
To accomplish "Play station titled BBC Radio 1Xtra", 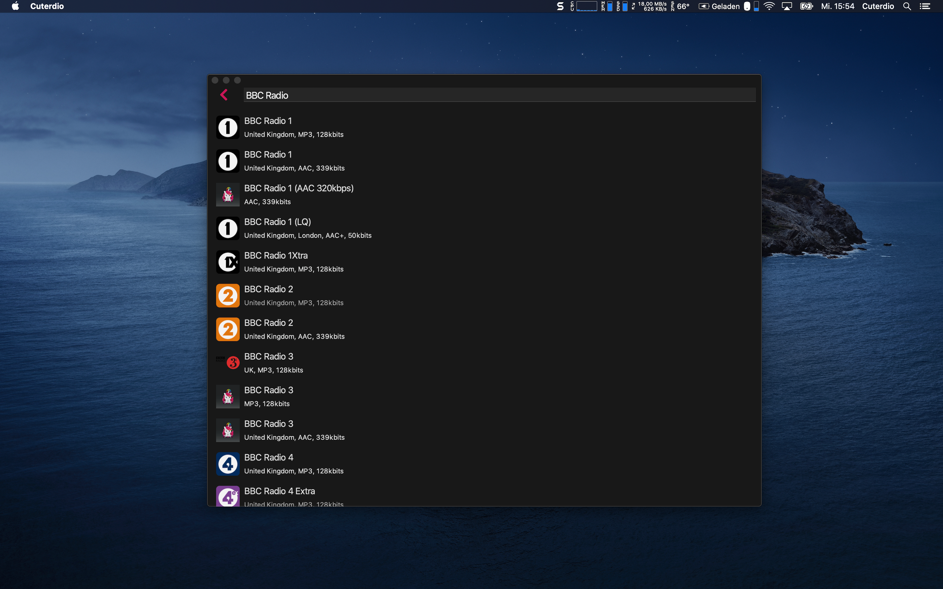I will point(276,256).
